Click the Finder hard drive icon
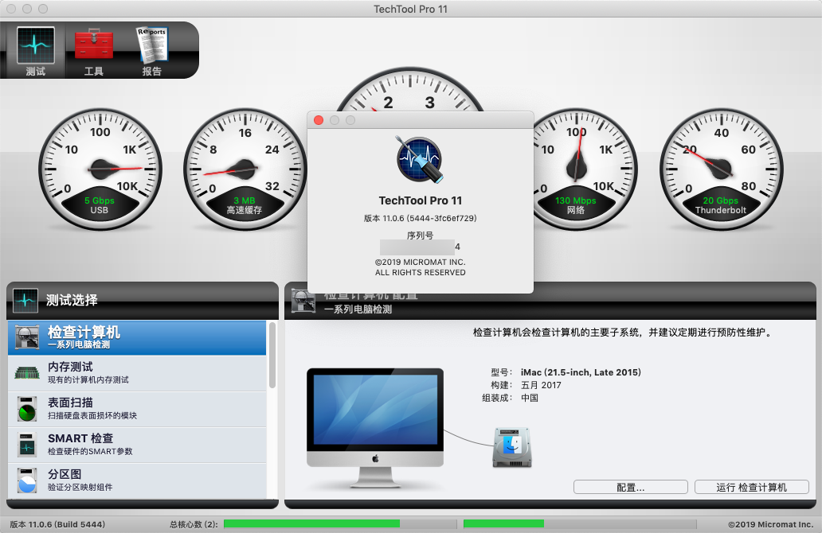 pyautogui.click(x=511, y=448)
